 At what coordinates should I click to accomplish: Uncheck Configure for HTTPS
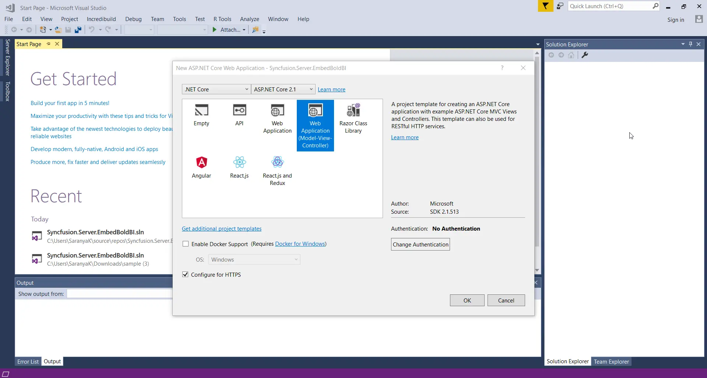coord(186,274)
